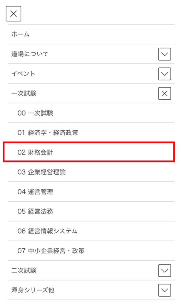Open the 道場について link

tap(30, 54)
